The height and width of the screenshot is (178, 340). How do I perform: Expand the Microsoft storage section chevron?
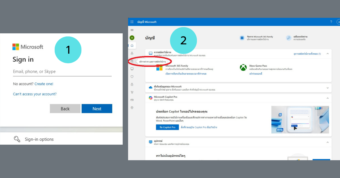pyautogui.click(x=328, y=88)
